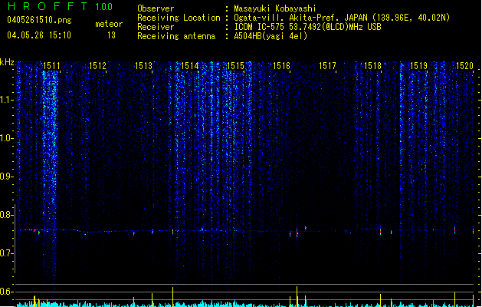Select the A504HB(yagi 4el) antenna text
Viewport: 482px width, 307px height.
click(271, 36)
